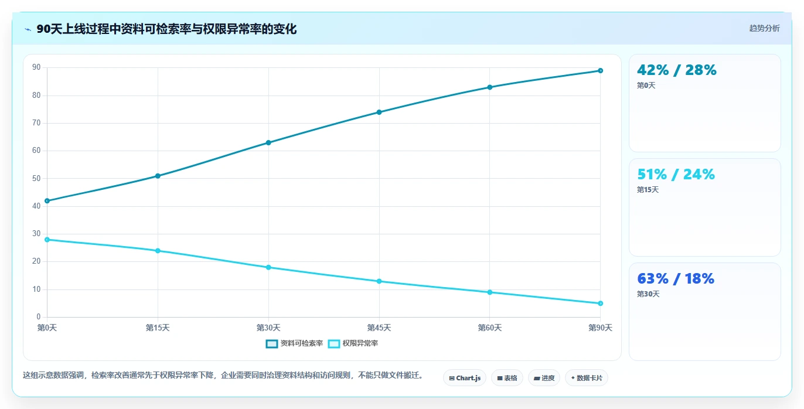Click the explanatory note below the chart

point(223,375)
